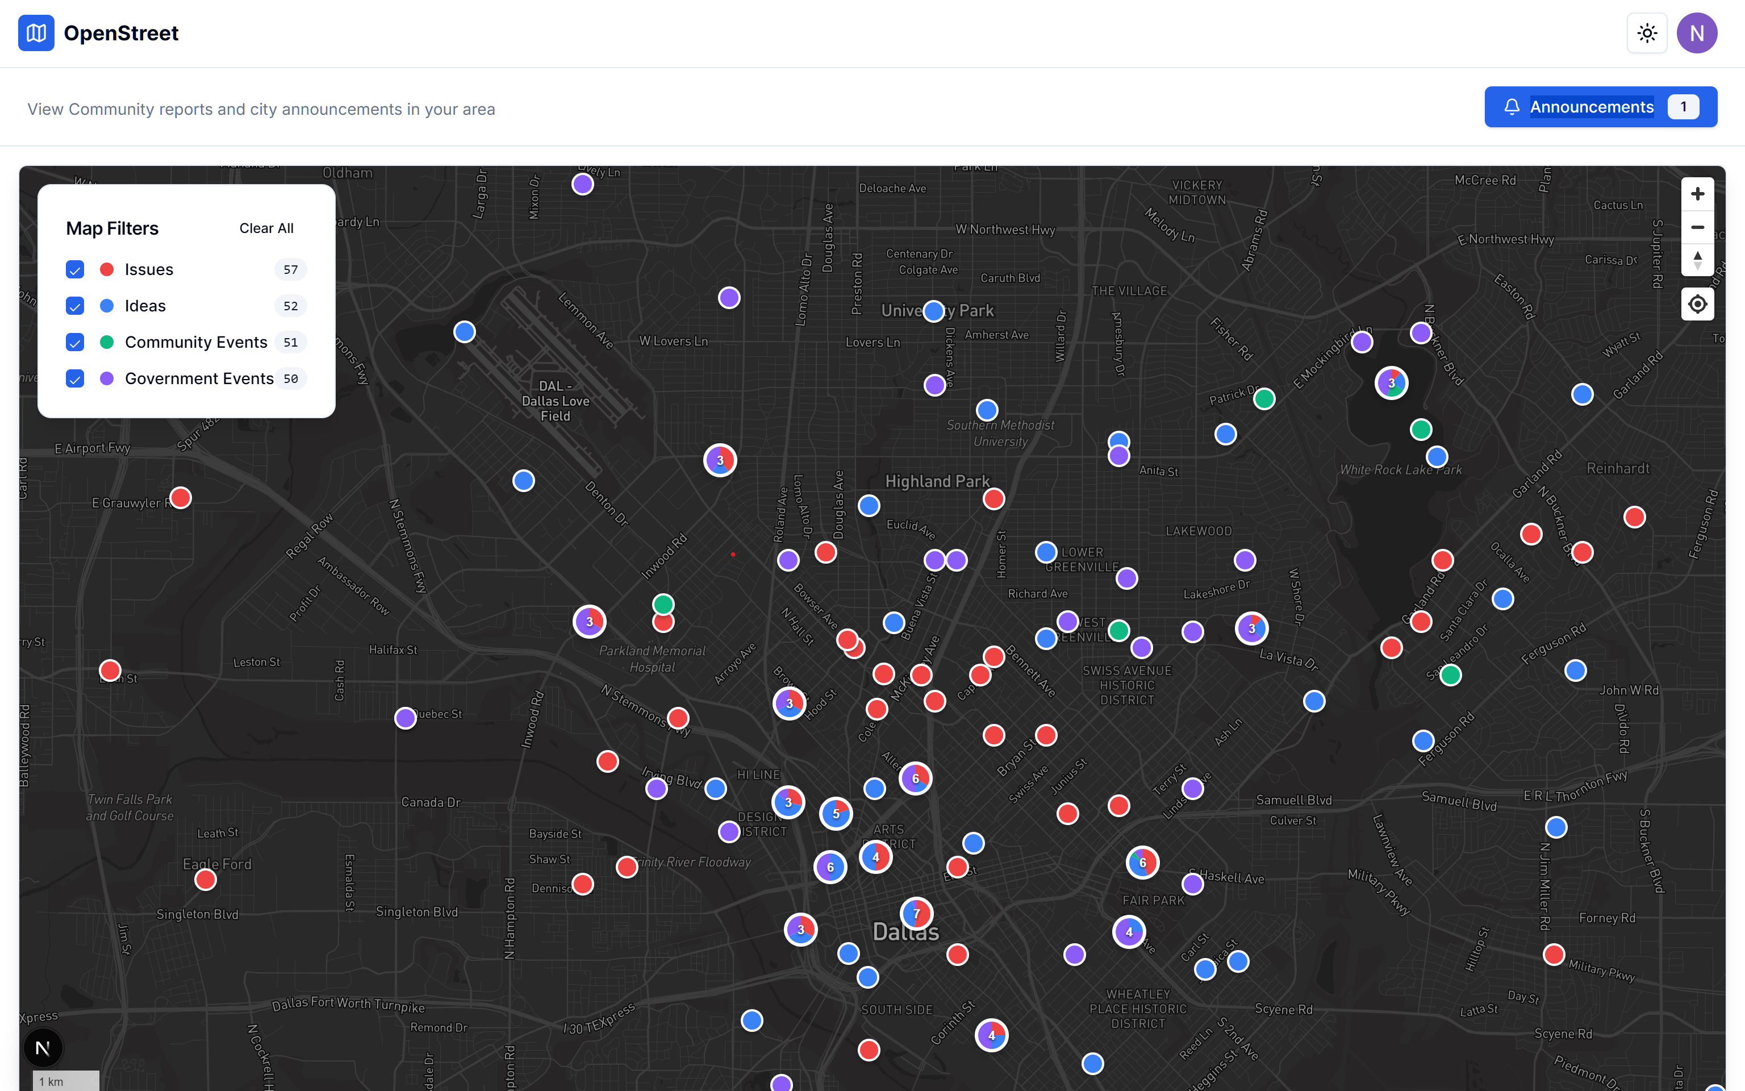Viewport: 1745px width, 1091px height.
Task: Expand the cluster marker labeled 7
Action: tap(916, 914)
